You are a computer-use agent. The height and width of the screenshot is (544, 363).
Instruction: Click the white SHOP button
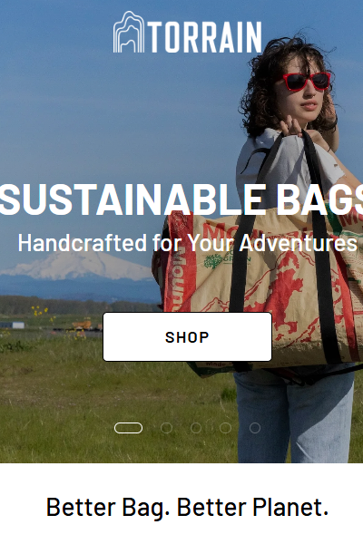[x=187, y=337]
